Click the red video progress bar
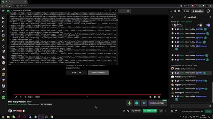This screenshot has height=119, width=213. (x=87, y=95)
